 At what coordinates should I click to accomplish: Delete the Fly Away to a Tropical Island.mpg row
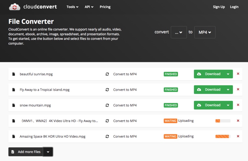[x=238, y=89]
